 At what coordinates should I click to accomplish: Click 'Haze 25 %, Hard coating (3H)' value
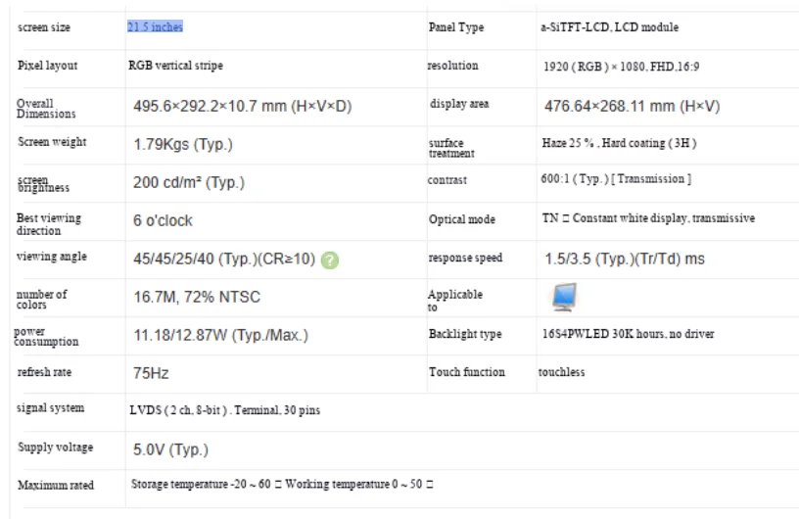click(x=619, y=143)
